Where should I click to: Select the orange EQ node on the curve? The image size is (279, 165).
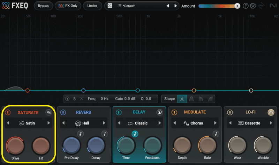point(194,91)
